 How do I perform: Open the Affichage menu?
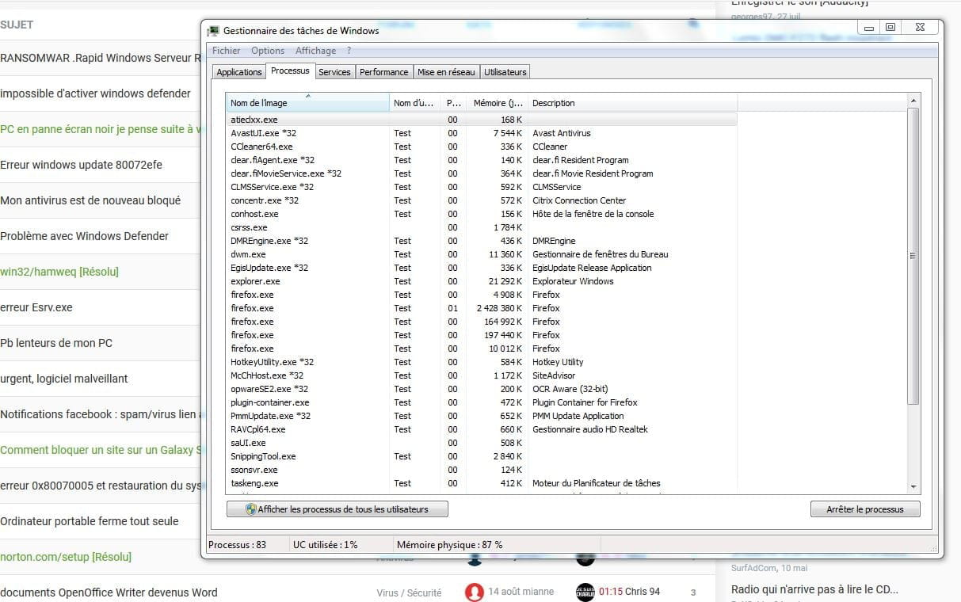[315, 51]
